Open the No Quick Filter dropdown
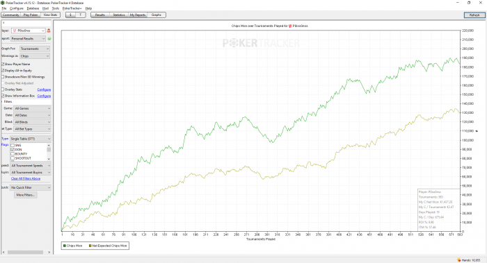 click(31, 188)
